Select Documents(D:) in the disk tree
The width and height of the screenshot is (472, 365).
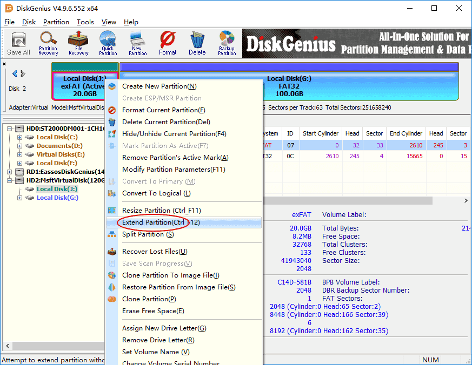point(59,146)
